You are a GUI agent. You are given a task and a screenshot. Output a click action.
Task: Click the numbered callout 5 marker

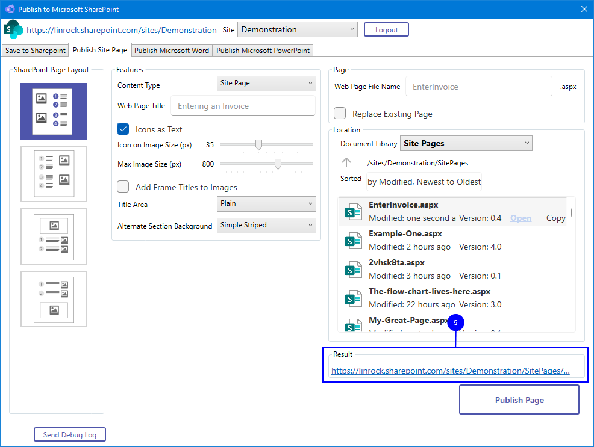tap(455, 322)
